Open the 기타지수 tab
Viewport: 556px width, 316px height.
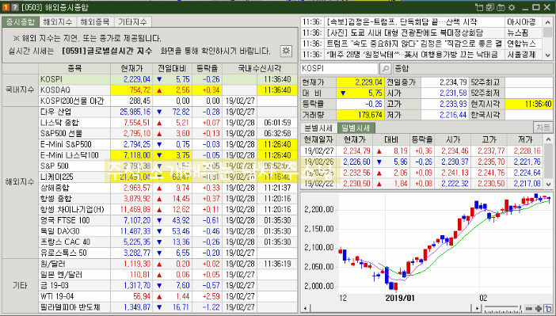pos(132,22)
